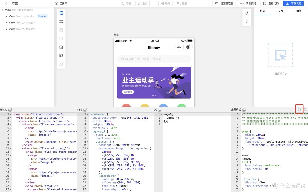The height and width of the screenshot is (192, 308).
Task: Click the greyed overlapping squares icon
Action: [61, 64]
